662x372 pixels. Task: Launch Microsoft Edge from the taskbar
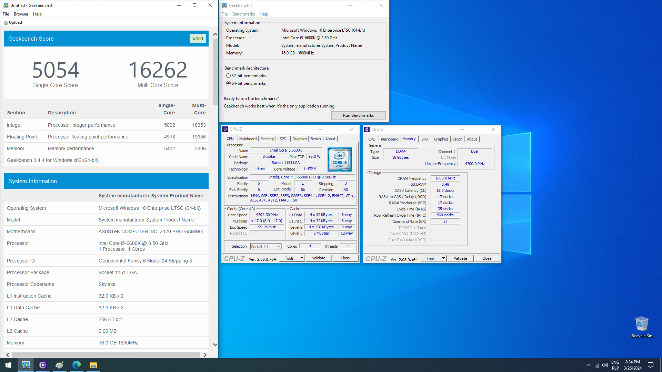[x=77, y=365]
